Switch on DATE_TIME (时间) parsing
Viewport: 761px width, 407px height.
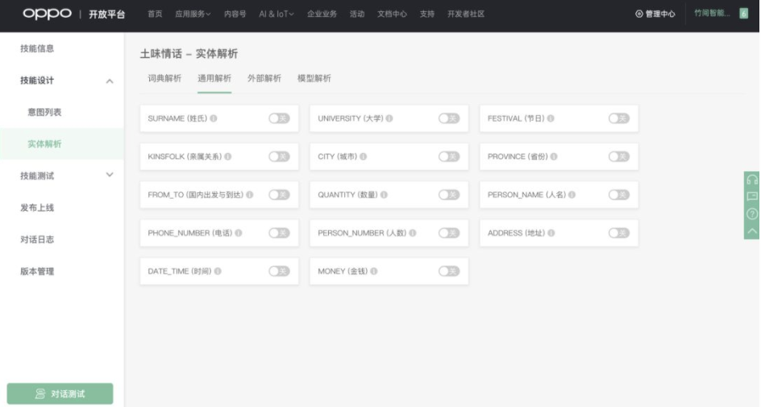(279, 271)
